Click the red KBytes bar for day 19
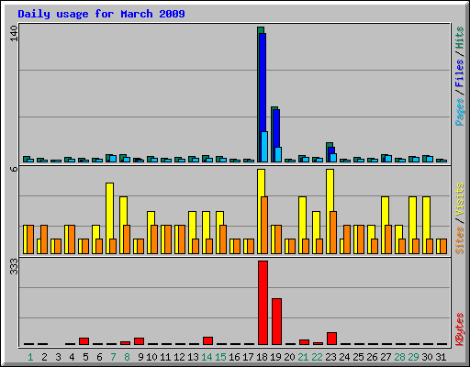 pos(276,322)
